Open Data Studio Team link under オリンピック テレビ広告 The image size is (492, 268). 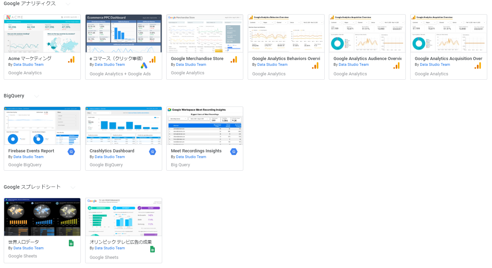coord(110,248)
